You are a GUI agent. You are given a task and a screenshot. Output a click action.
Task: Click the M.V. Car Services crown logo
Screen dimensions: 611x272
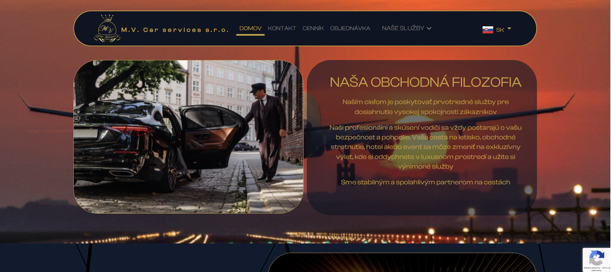click(107, 28)
